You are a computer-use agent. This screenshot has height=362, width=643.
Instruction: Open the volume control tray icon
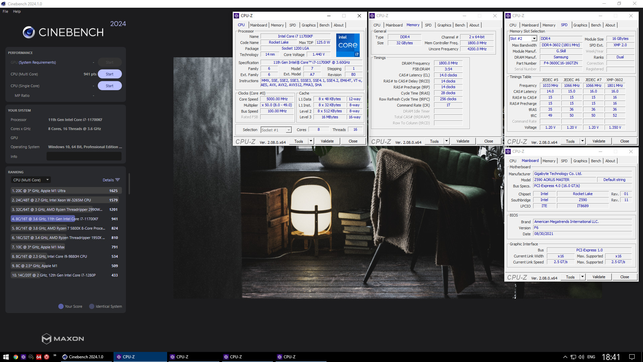coord(581,357)
